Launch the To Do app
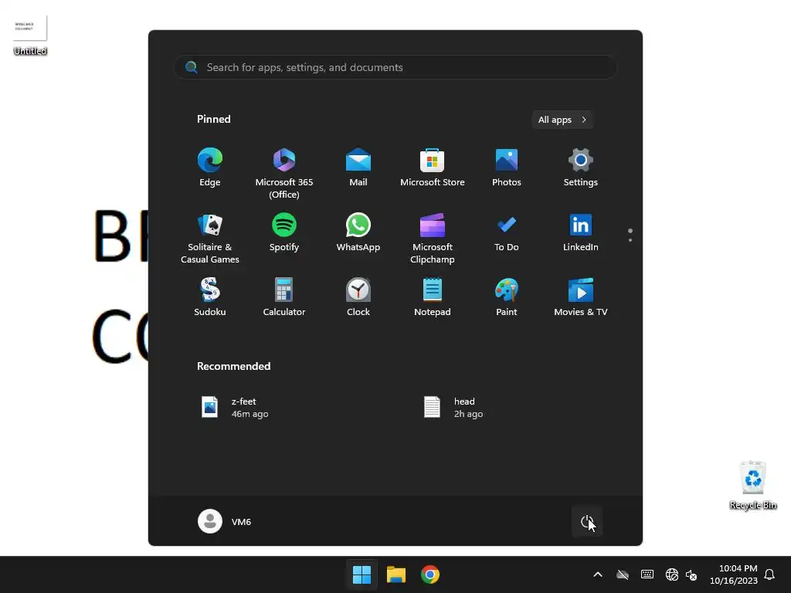The width and height of the screenshot is (791, 593). pos(507,232)
